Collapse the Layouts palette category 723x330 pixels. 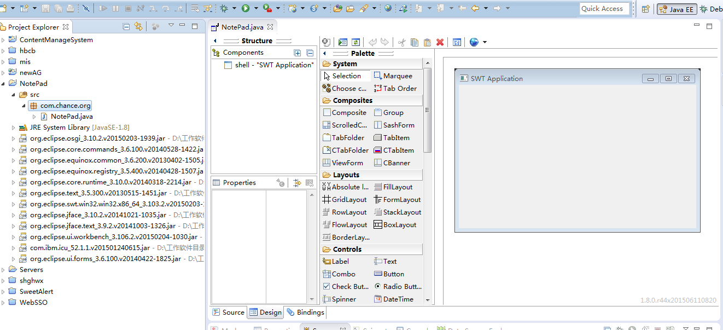pyautogui.click(x=371, y=175)
